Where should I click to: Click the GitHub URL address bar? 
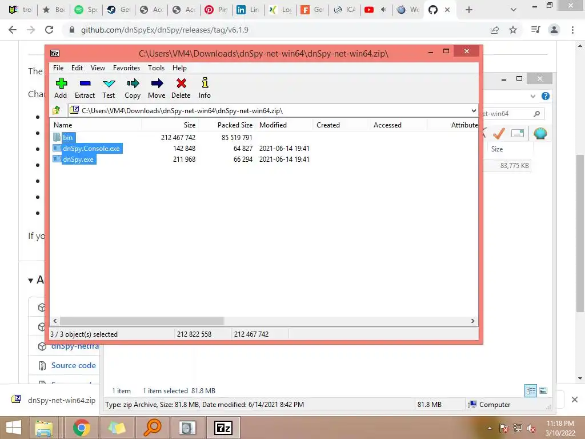(x=276, y=30)
